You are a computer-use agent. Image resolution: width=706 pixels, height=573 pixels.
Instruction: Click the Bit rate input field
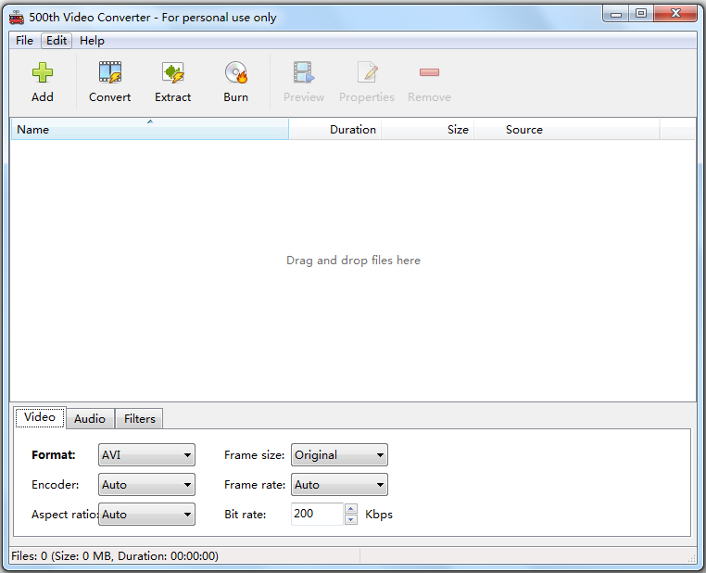tap(317, 515)
